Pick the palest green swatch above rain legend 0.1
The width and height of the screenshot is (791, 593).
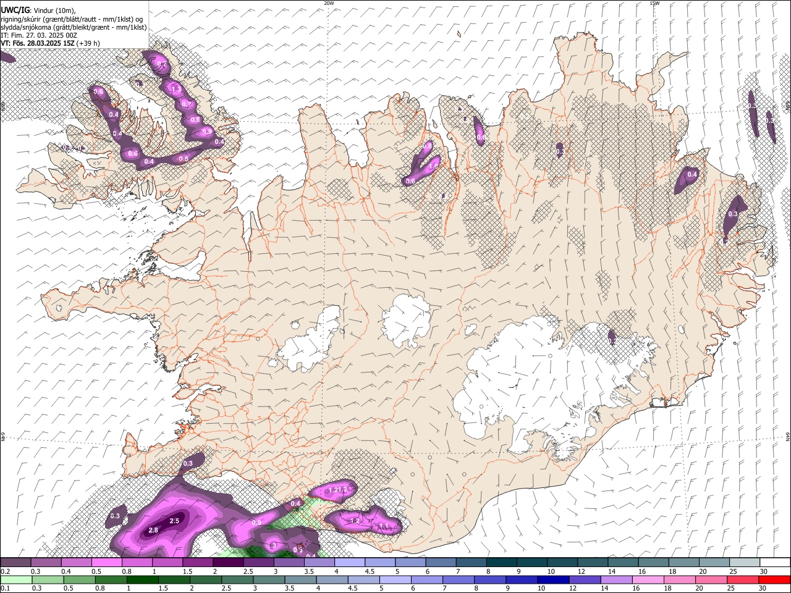(x=16, y=579)
